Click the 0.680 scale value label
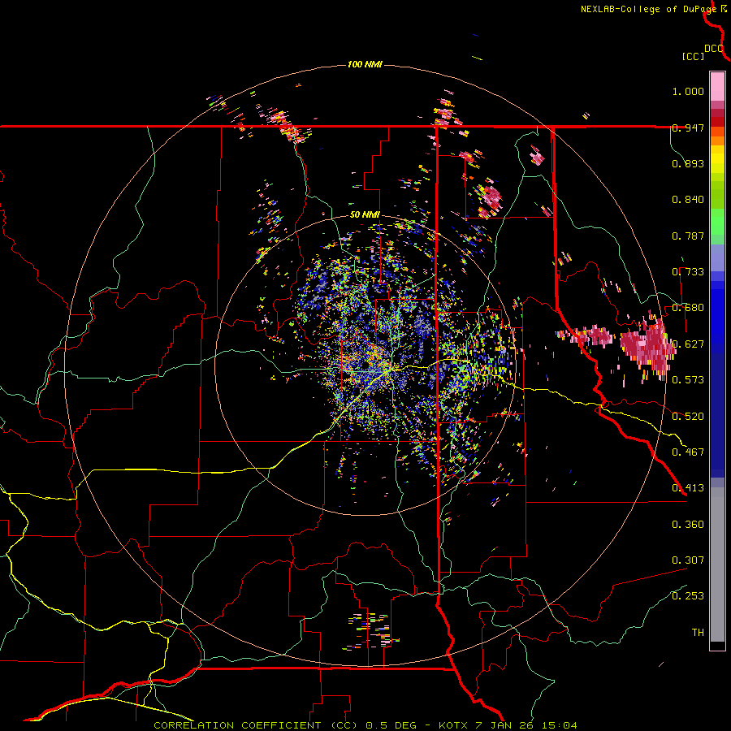 click(x=688, y=308)
